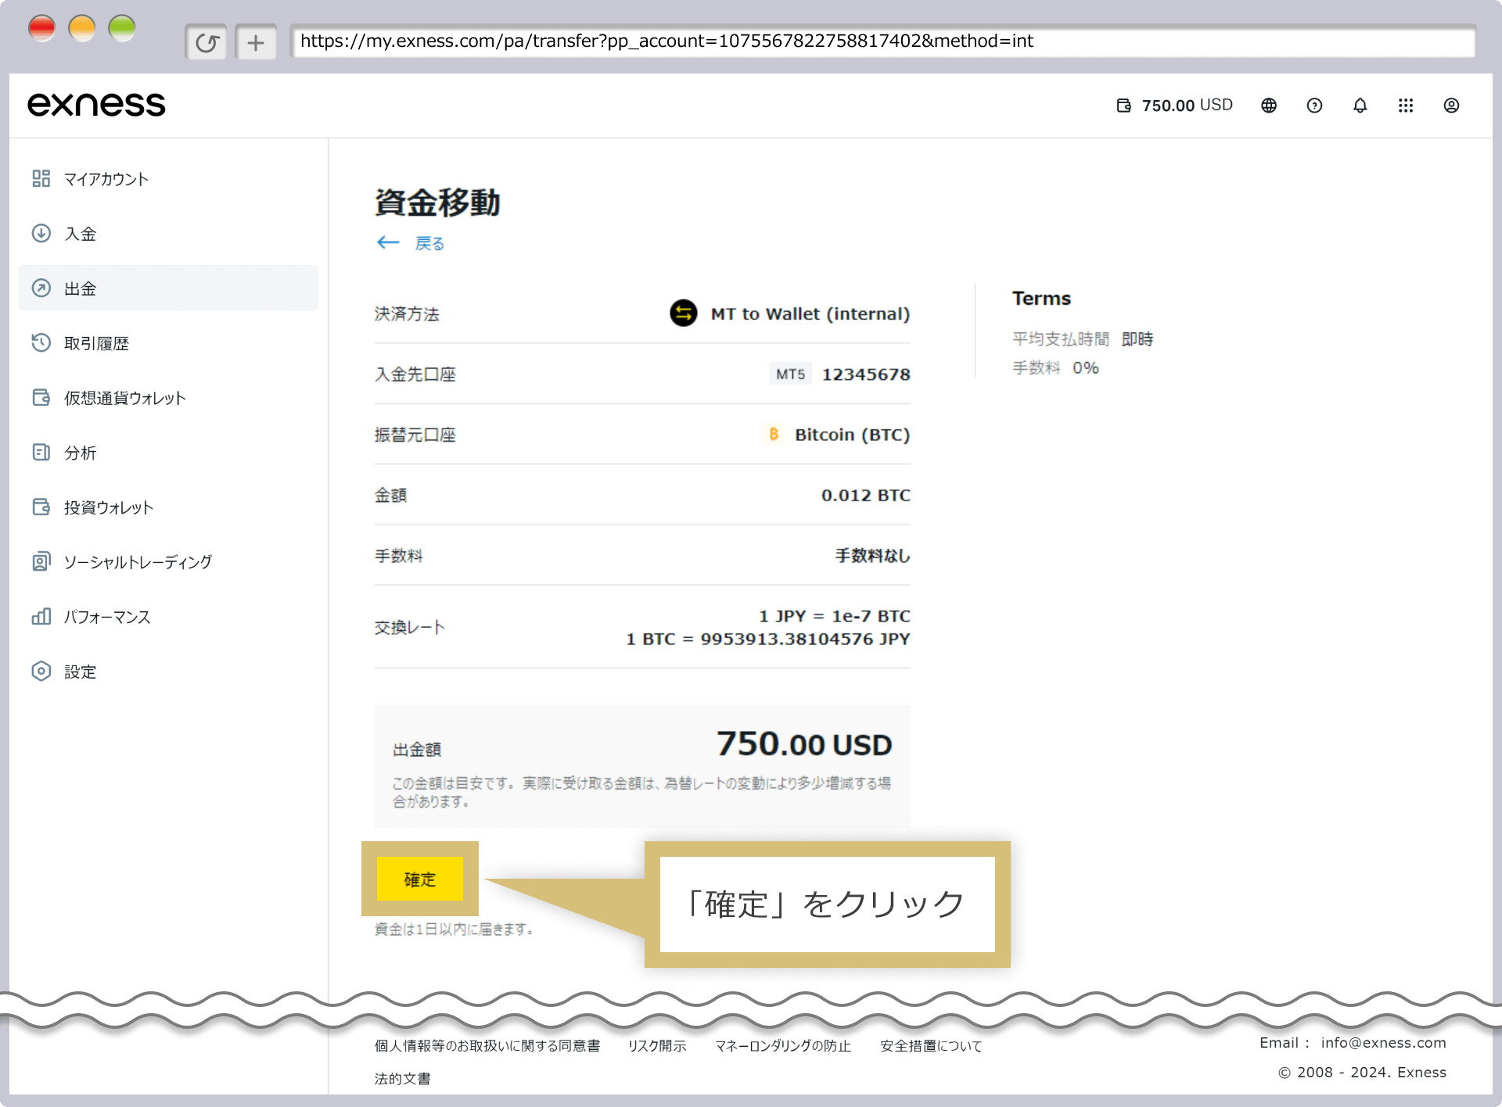
Task: Click the Terms heading
Action: pyautogui.click(x=1041, y=299)
